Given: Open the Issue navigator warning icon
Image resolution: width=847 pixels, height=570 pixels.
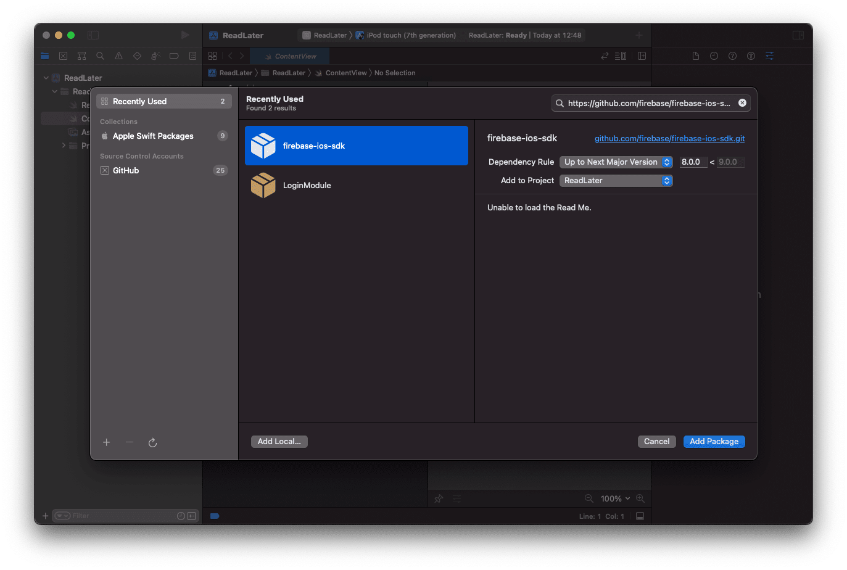Looking at the screenshot, I should tap(118, 56).
